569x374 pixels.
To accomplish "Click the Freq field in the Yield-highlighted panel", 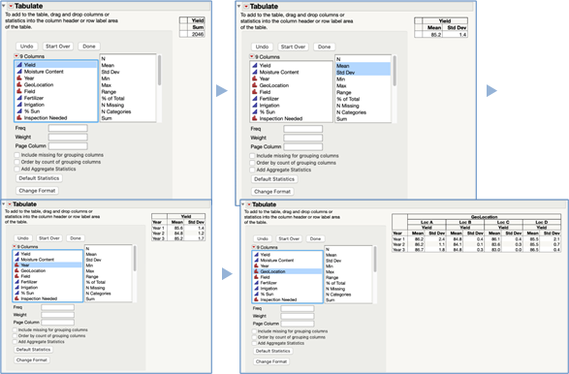I will tap(68, 128).
